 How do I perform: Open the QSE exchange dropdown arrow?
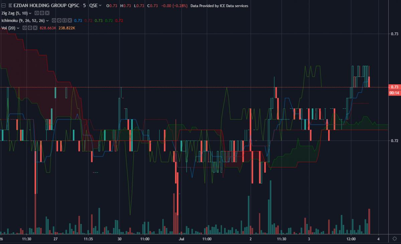[100, 6]
